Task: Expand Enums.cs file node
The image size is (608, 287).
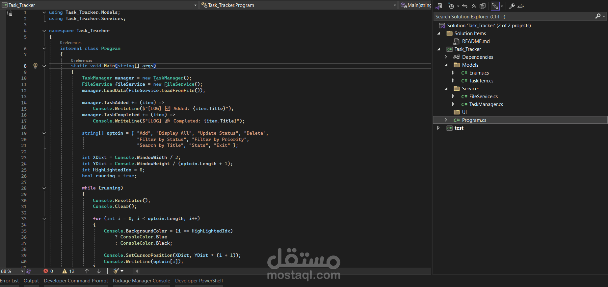Action: [453, 73]
